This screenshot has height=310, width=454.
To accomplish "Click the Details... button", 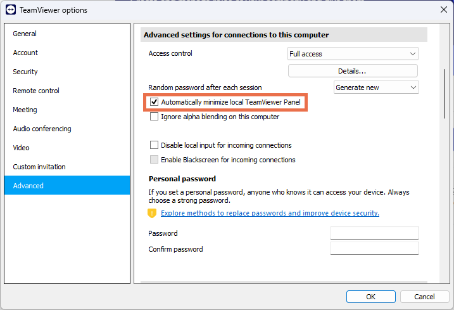I will click(x=353, y=71).
